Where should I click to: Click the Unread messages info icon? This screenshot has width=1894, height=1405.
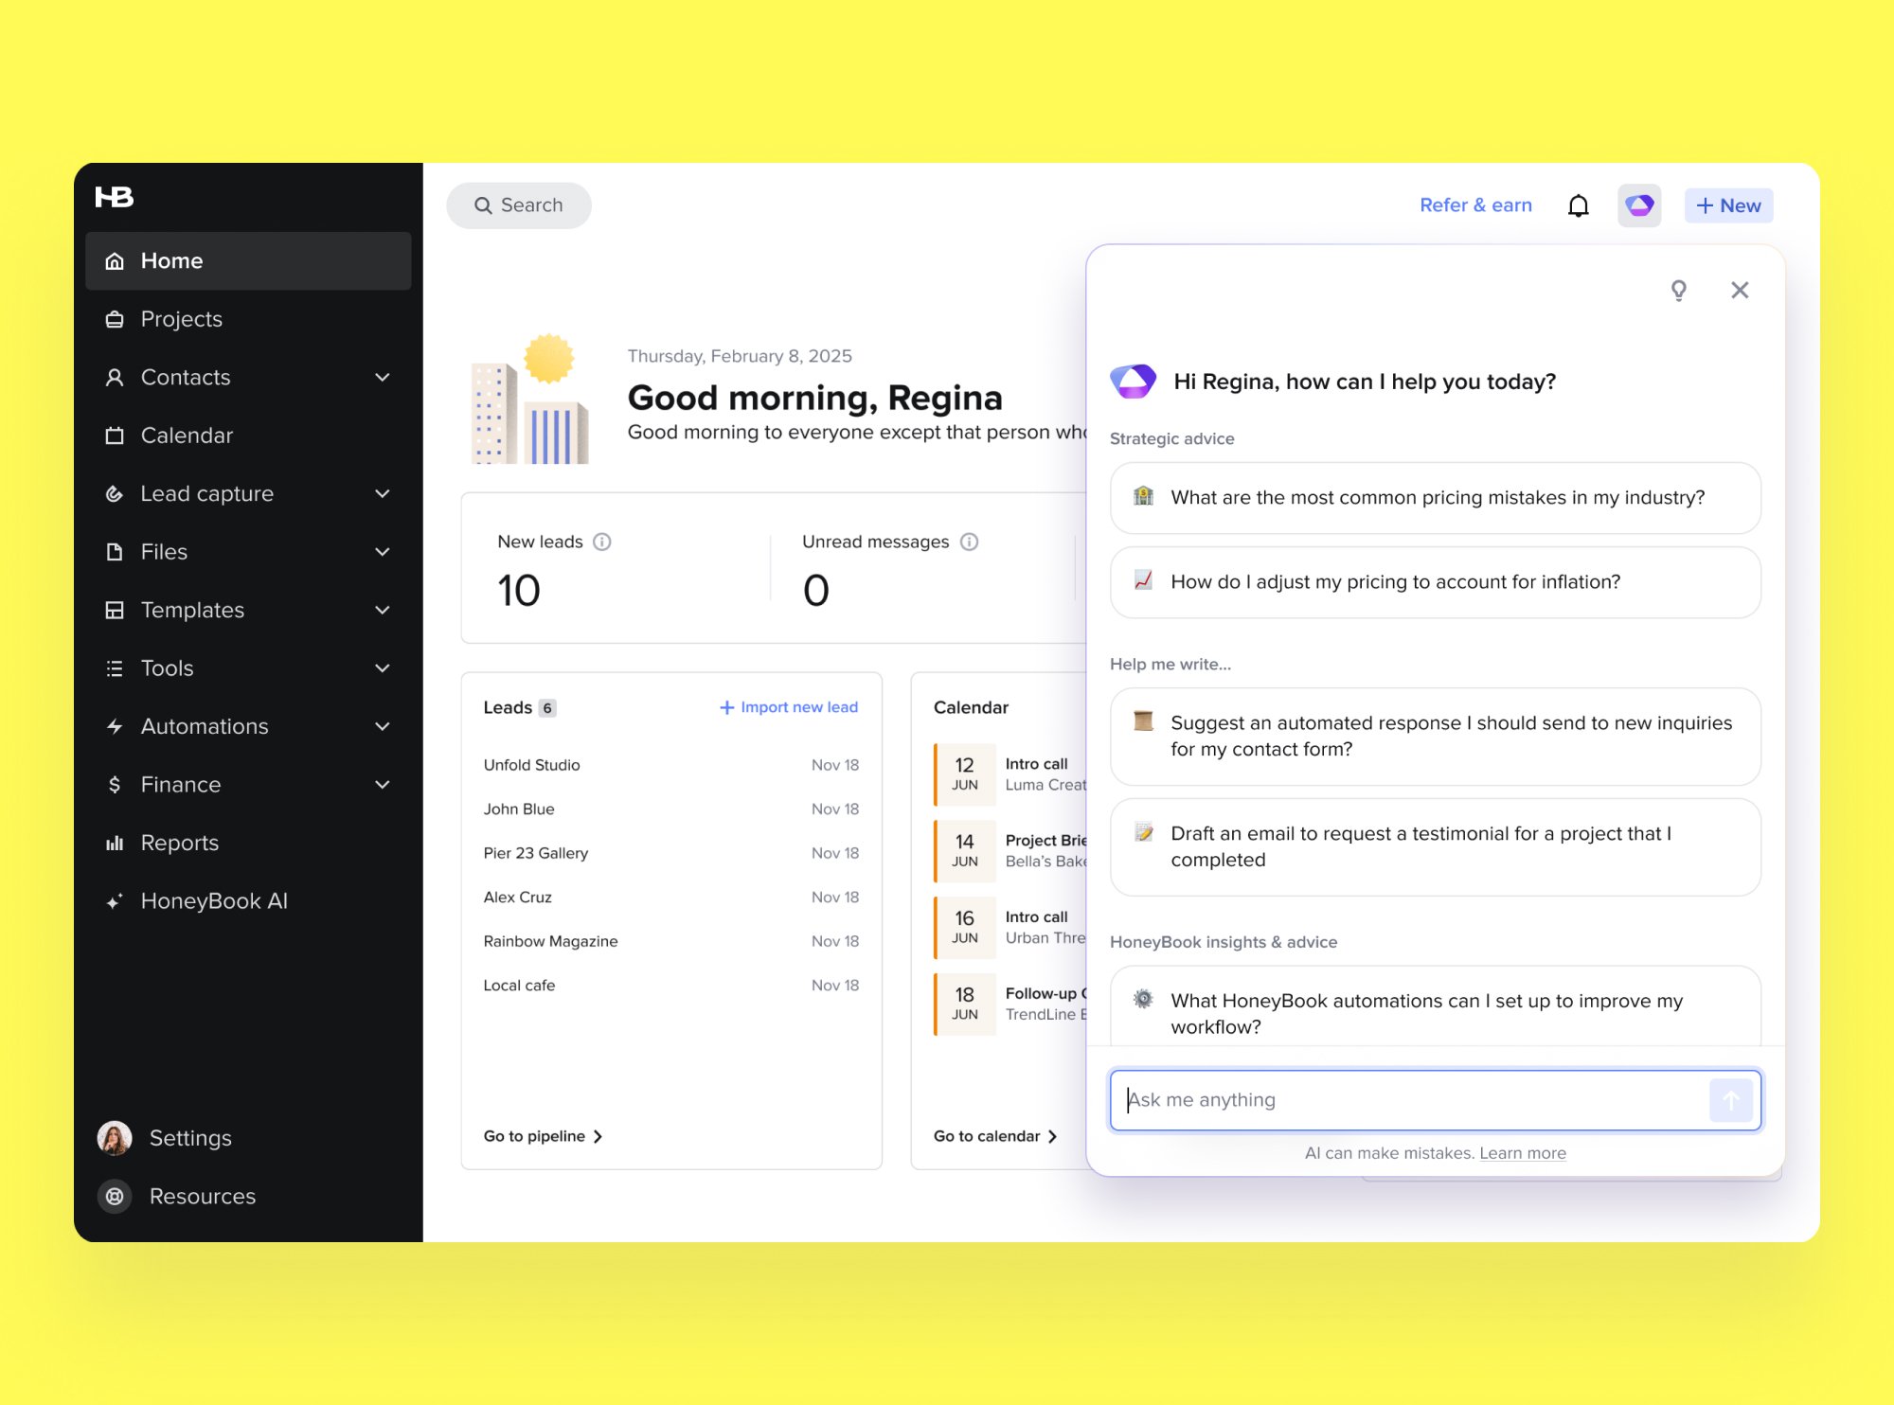click(x=969, y=542)
